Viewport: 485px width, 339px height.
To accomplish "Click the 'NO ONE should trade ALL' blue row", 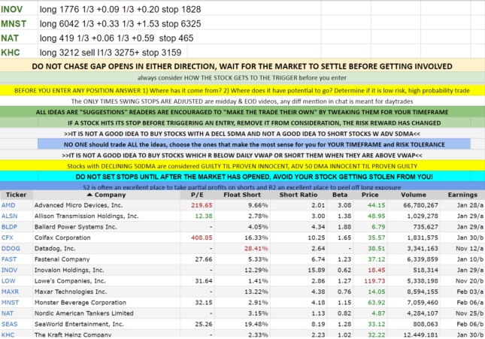I will 254,144.
